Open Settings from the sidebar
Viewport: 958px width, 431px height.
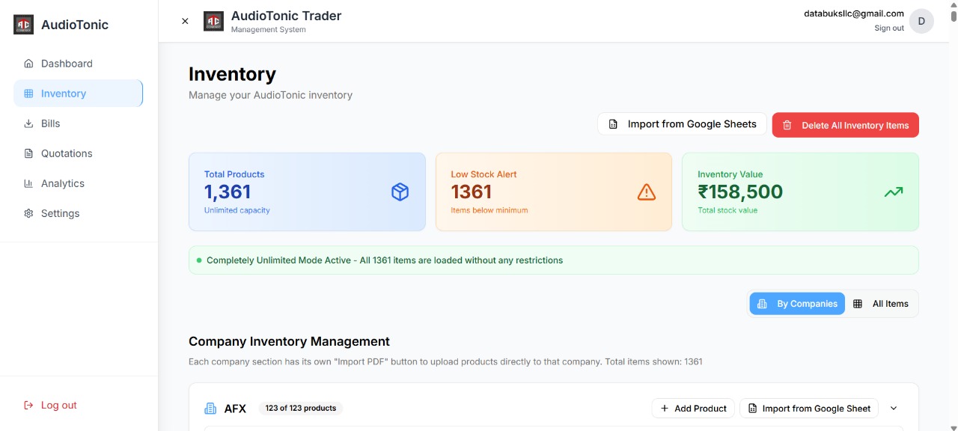click(60, 213)
